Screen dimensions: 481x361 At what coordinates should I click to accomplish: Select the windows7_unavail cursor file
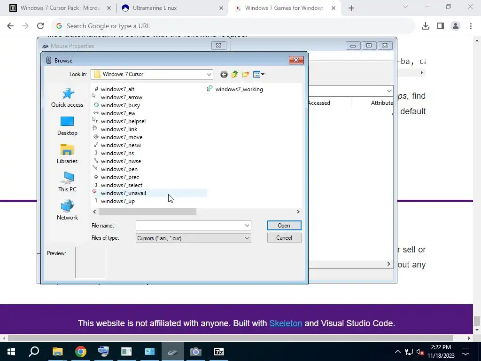(120, 193)
